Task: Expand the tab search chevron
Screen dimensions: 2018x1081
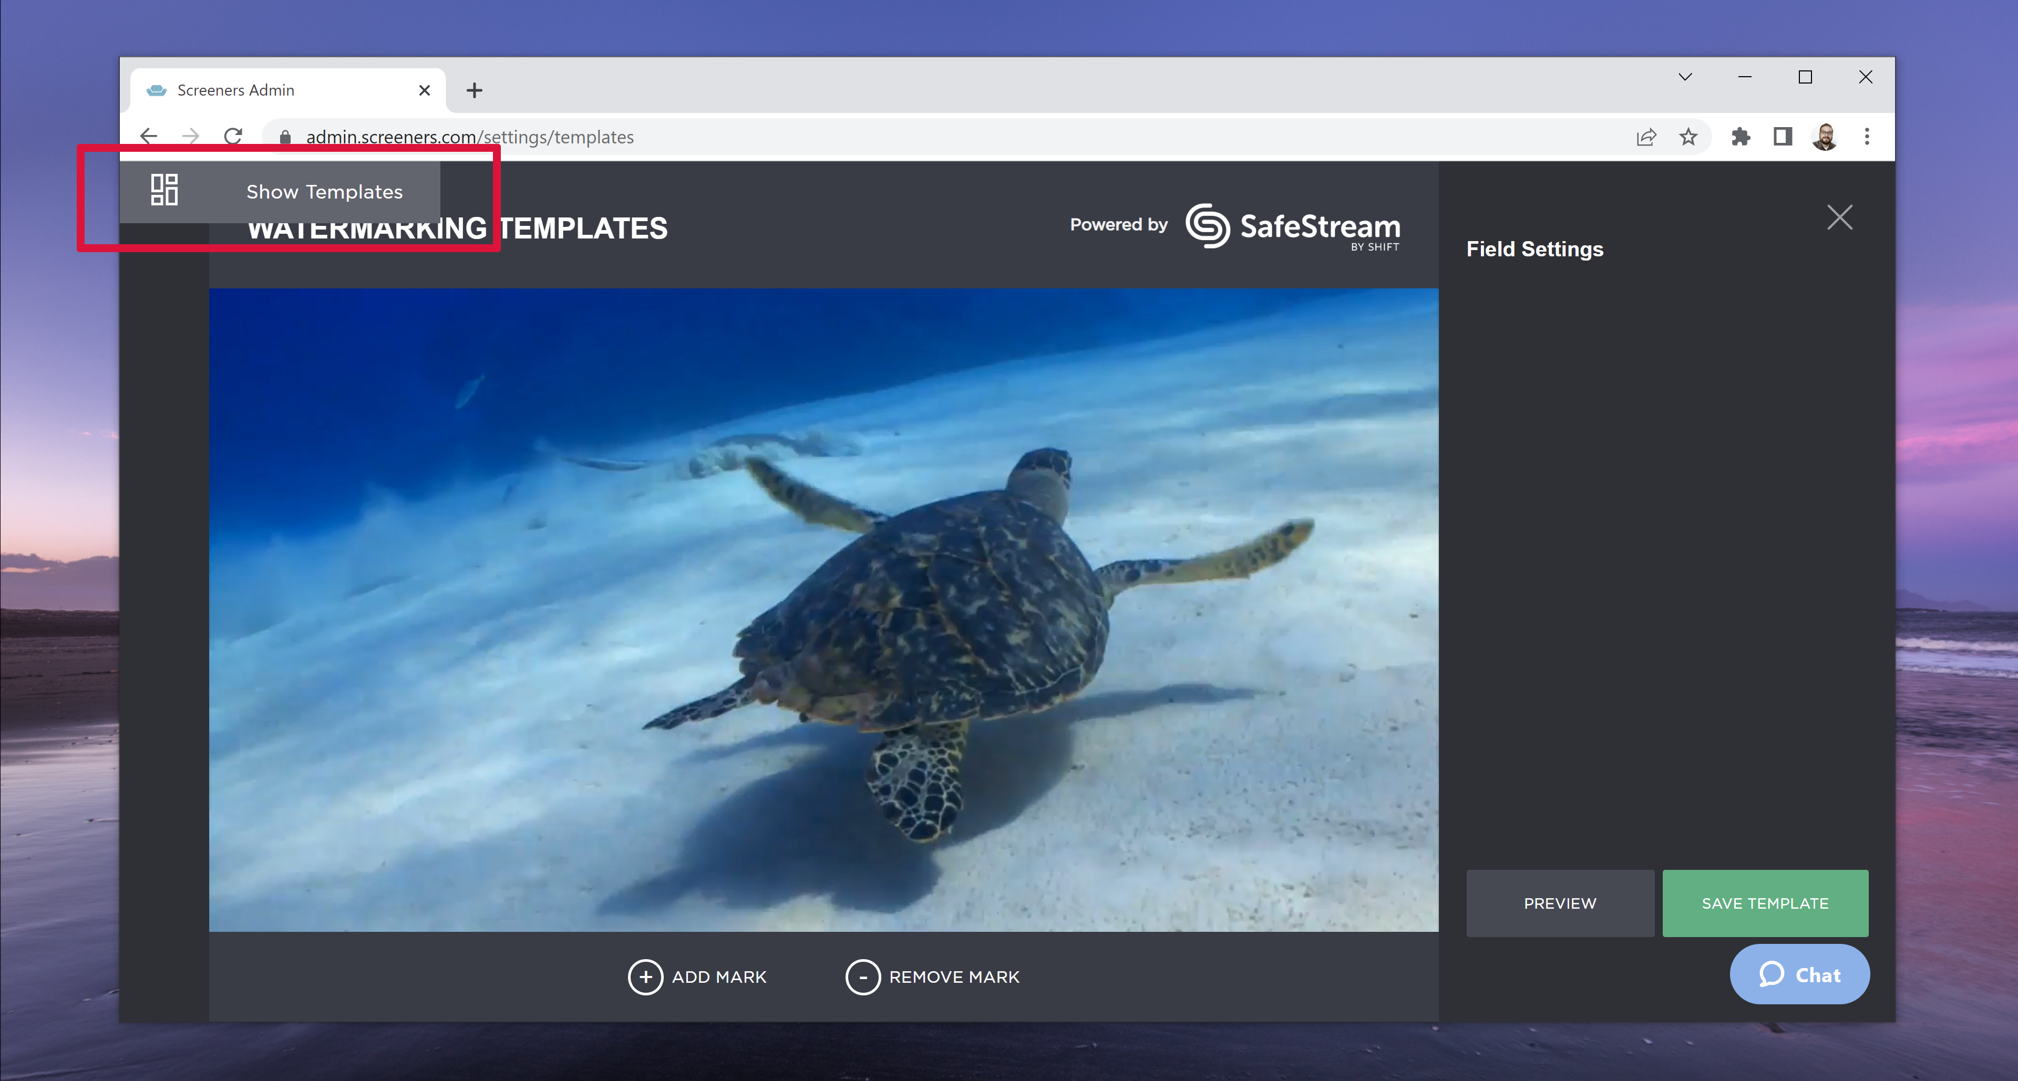Action: pos(1685,77)
